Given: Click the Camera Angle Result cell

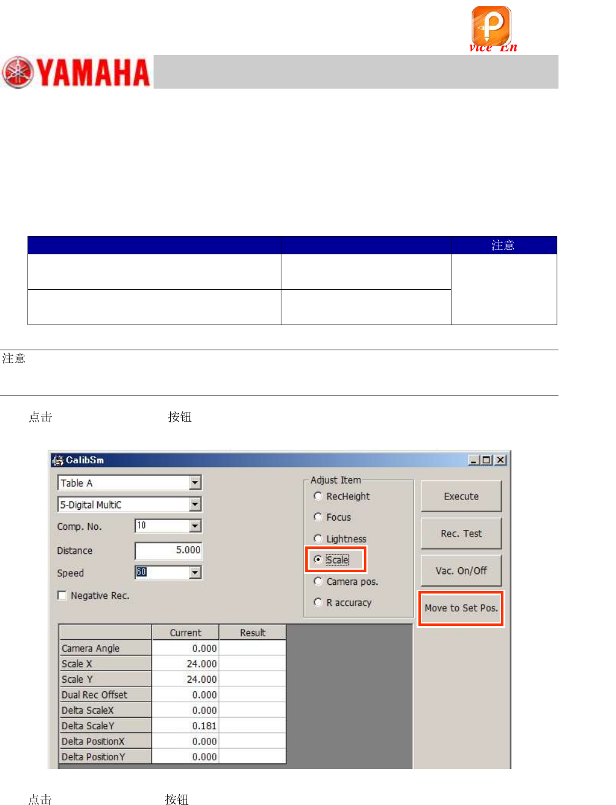Looking at the screenshot, I should (x=253, y=648).
